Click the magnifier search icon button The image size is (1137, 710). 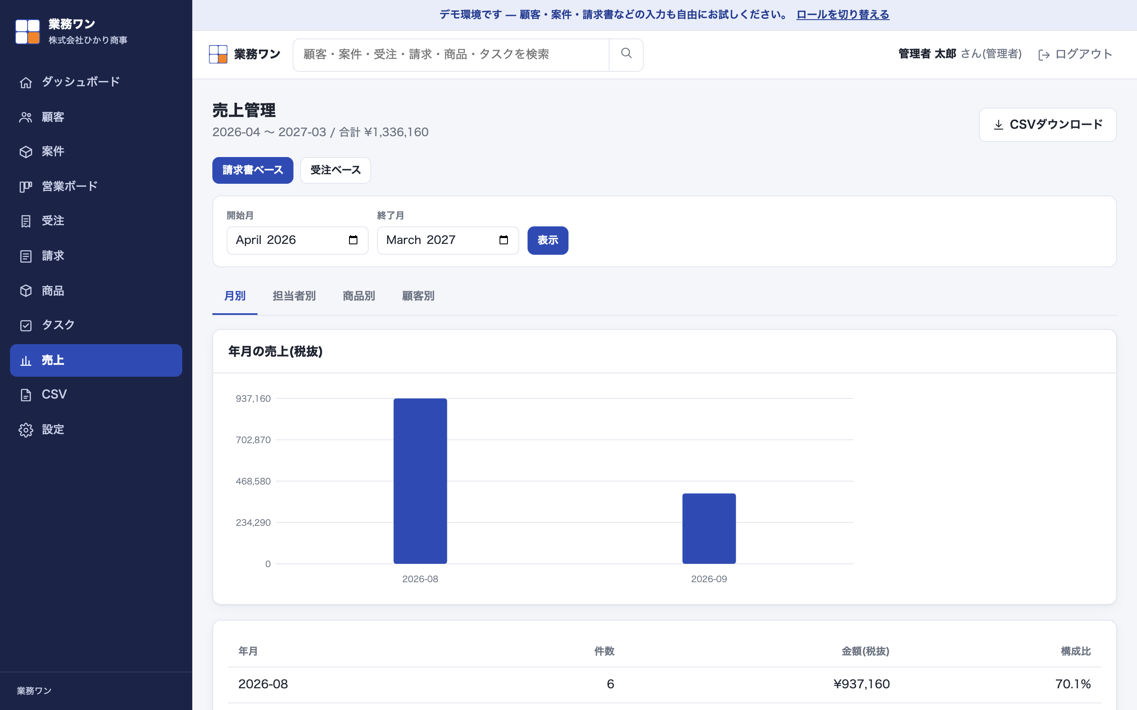point(626,54)
